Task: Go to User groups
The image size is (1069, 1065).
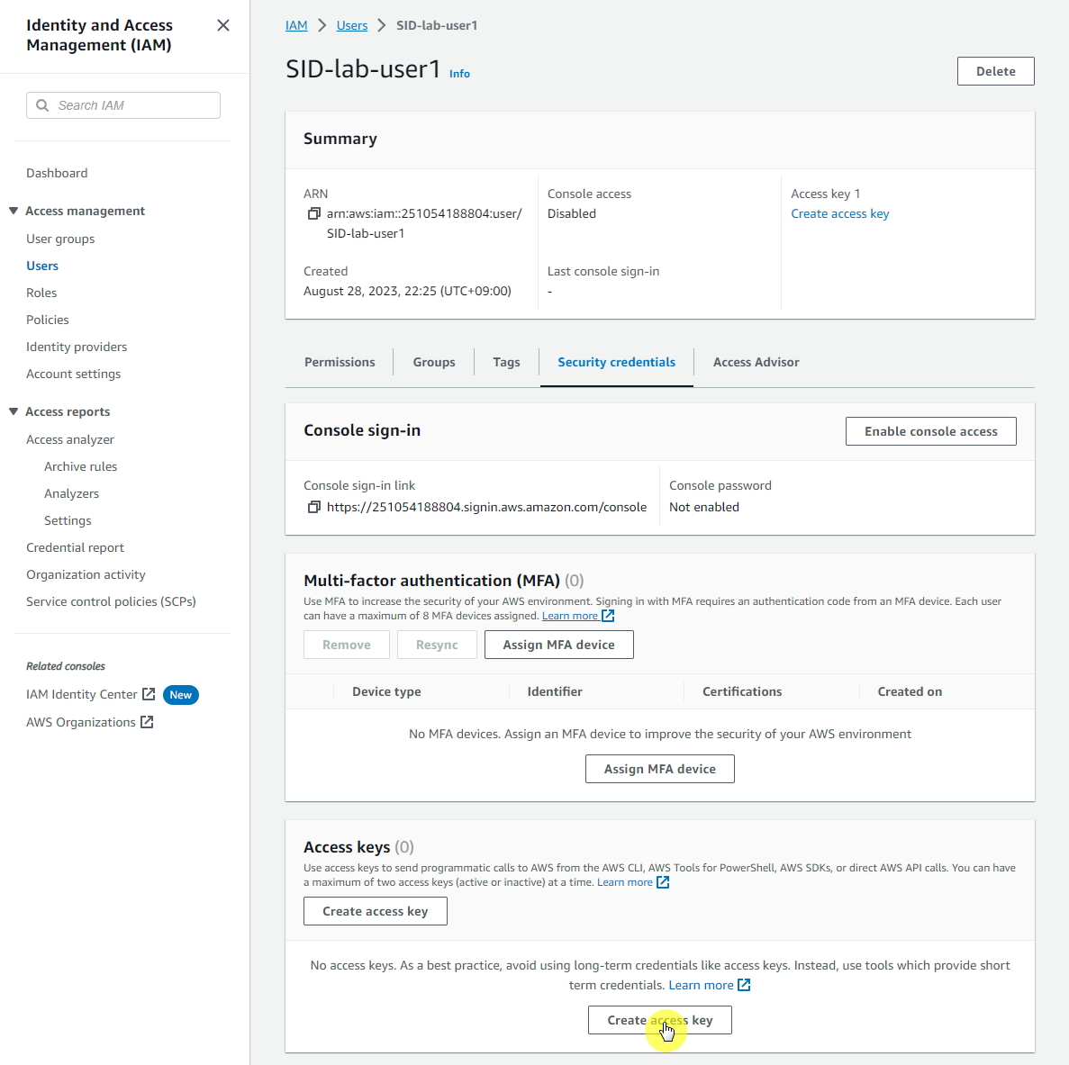Action: coord(60,239)
